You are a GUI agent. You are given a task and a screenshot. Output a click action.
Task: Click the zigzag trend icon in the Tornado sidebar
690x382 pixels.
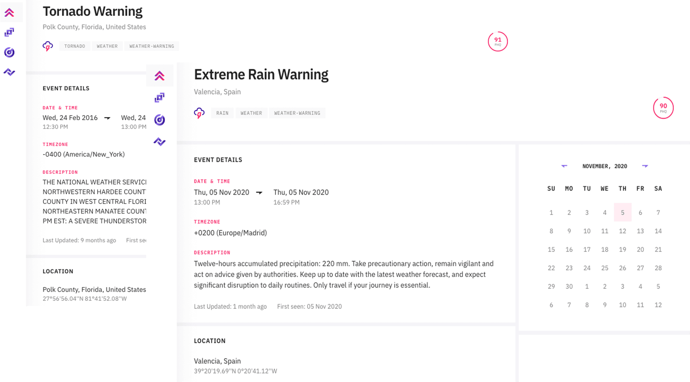point(9,72)
